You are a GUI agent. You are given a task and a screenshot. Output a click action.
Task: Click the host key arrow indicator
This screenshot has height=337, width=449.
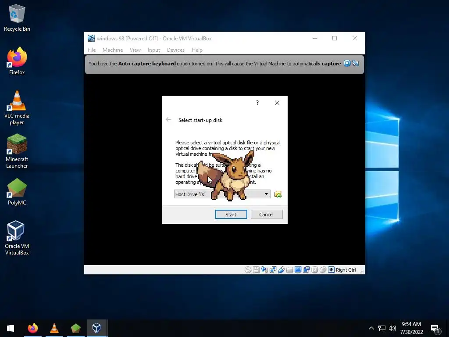pos(331,270)
